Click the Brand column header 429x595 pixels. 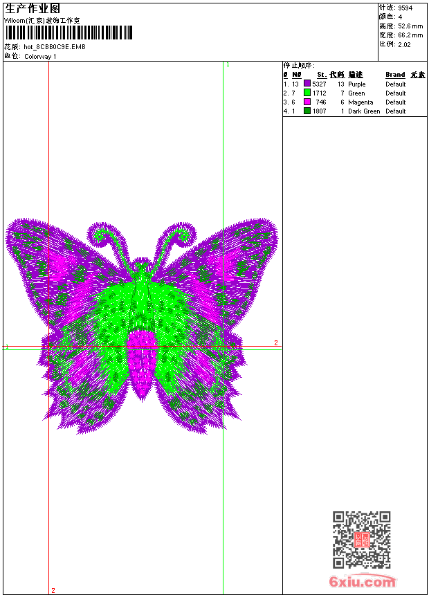tap(395, 75)
